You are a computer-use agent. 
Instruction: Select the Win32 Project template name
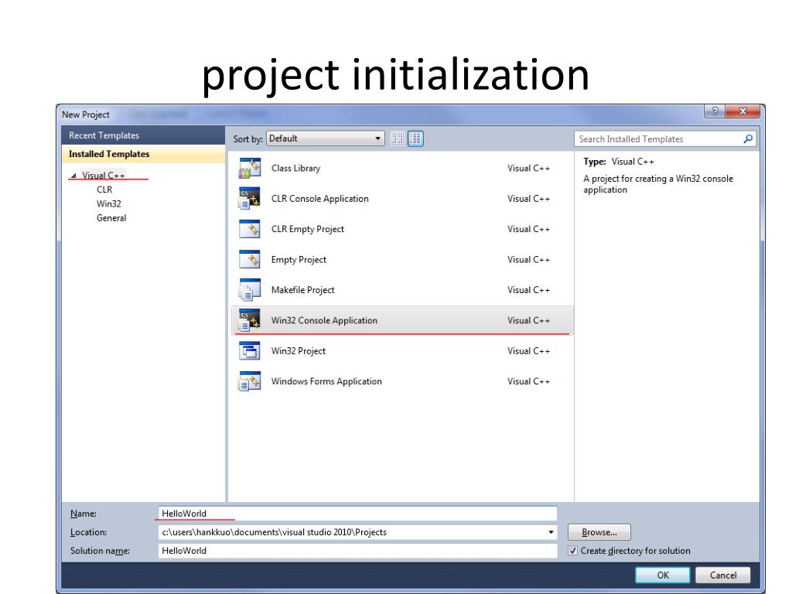[x=299, y=350]
